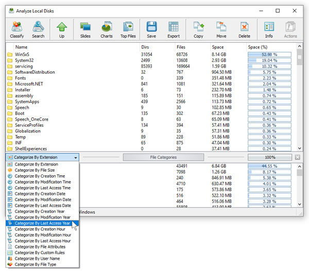Viewport: 309px width, 271px height.
Task: Pick Categorize By Modification Hour
Action: (42, 235)
